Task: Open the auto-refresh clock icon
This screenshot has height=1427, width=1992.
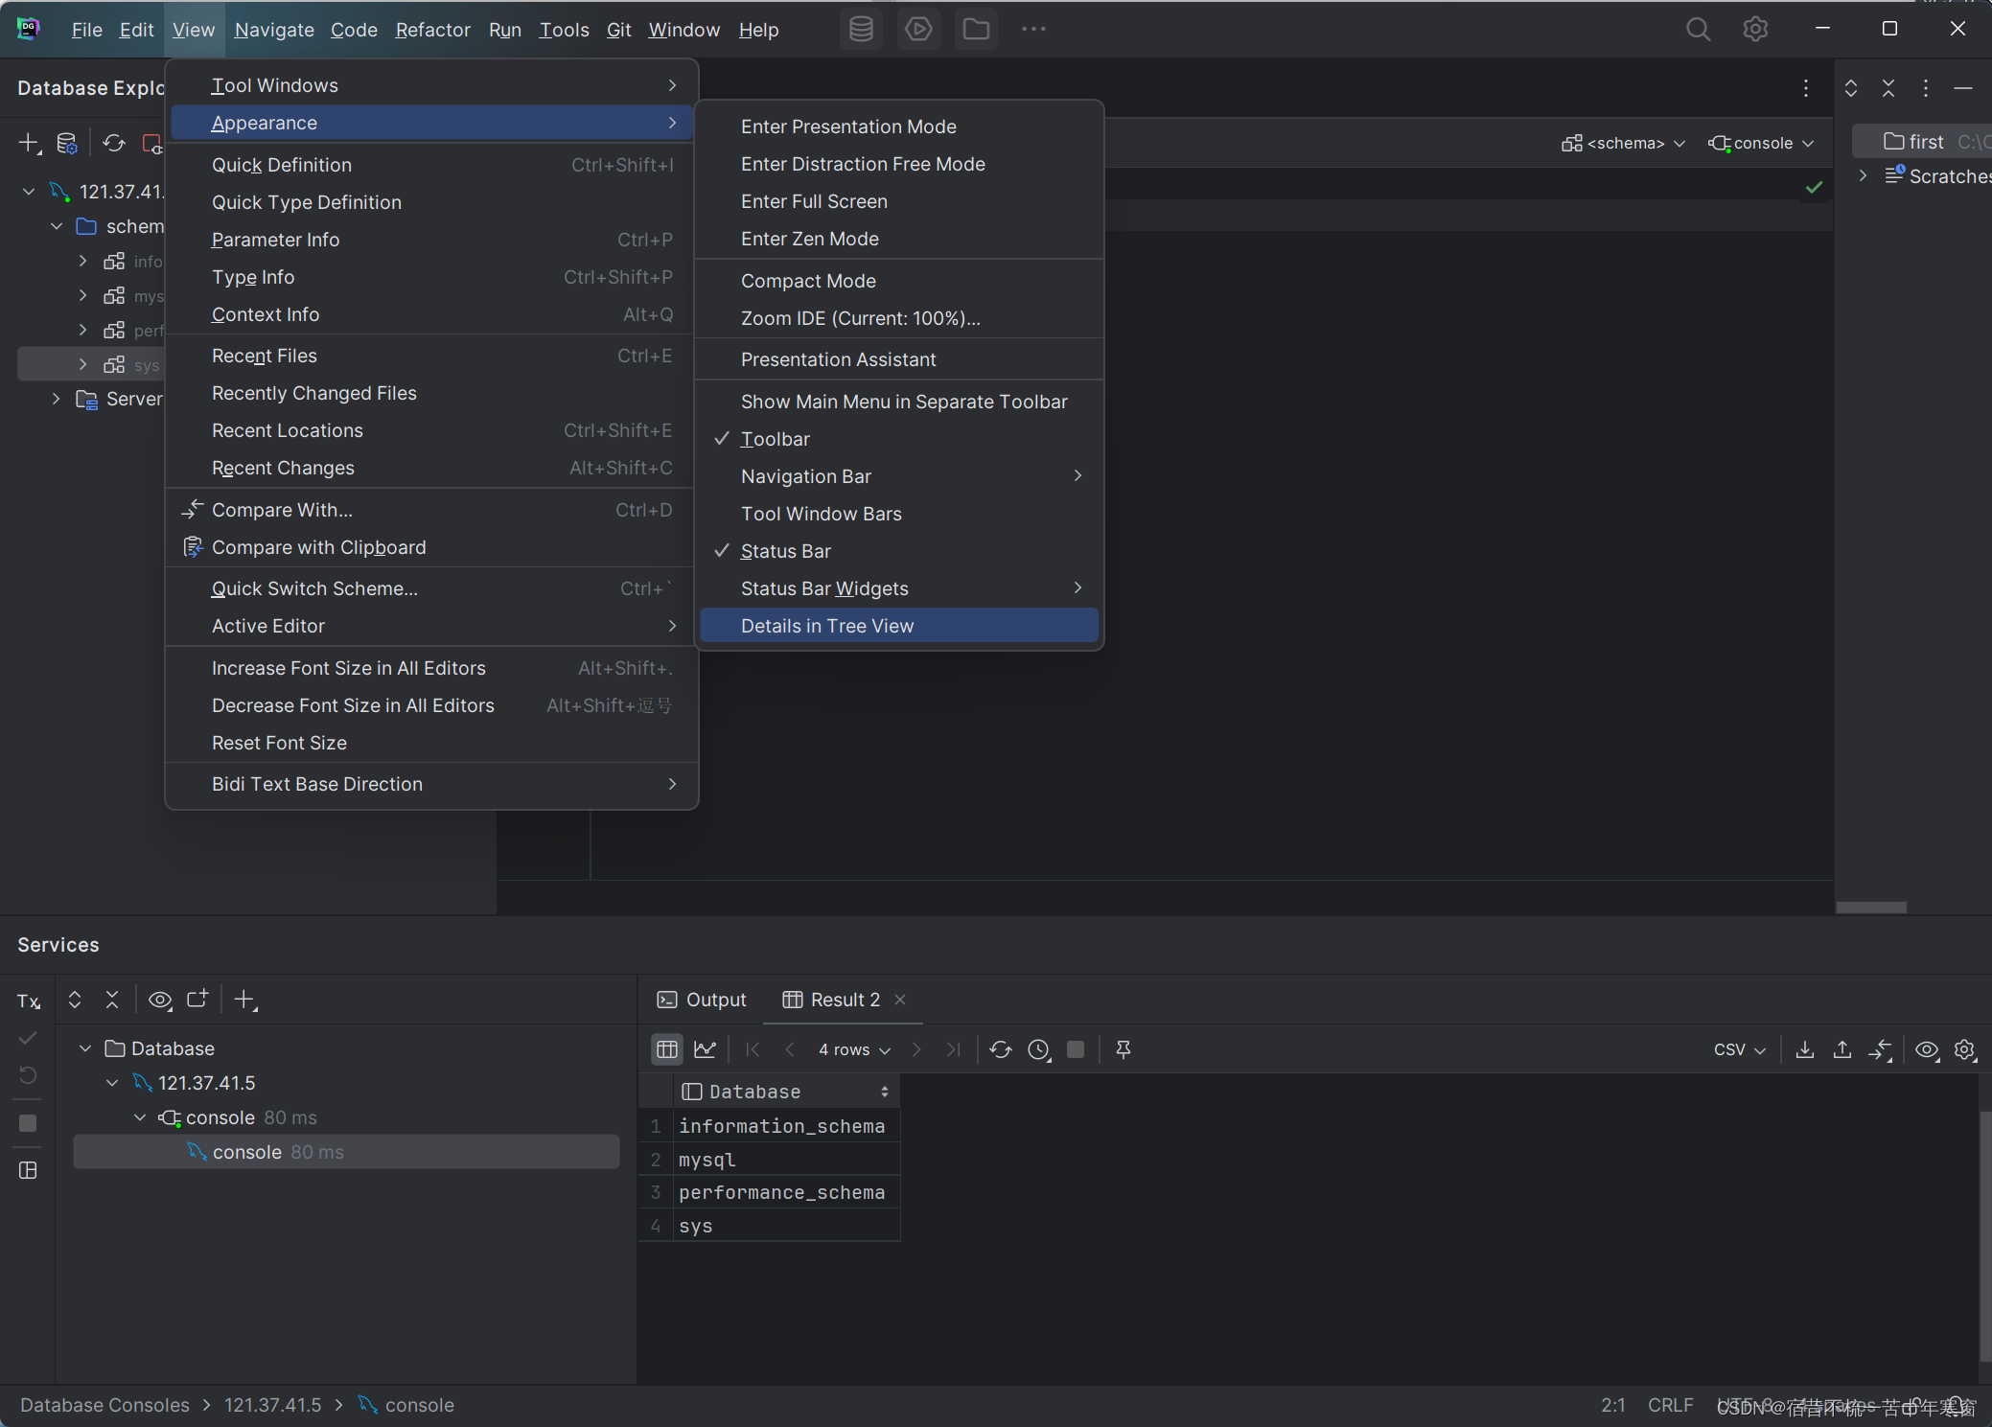Action: (1039, 1049)
